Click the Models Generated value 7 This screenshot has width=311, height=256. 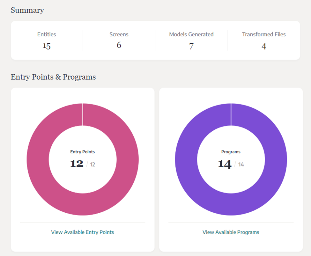191,46
